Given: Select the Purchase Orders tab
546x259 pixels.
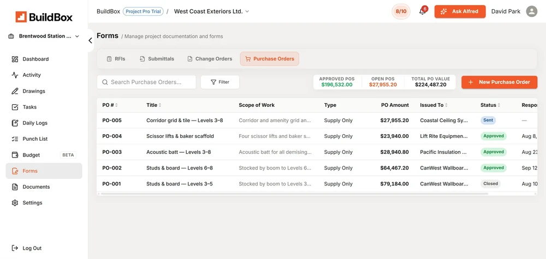Looking at the screenshot, I should point(270,59).
